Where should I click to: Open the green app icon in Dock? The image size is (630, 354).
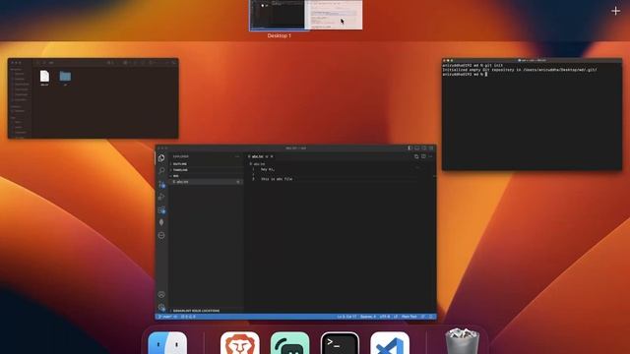coord(289,343)
